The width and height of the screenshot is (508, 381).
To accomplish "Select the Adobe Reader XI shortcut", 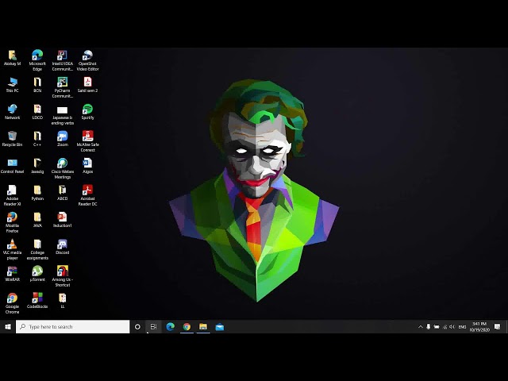I will [13, 195].
